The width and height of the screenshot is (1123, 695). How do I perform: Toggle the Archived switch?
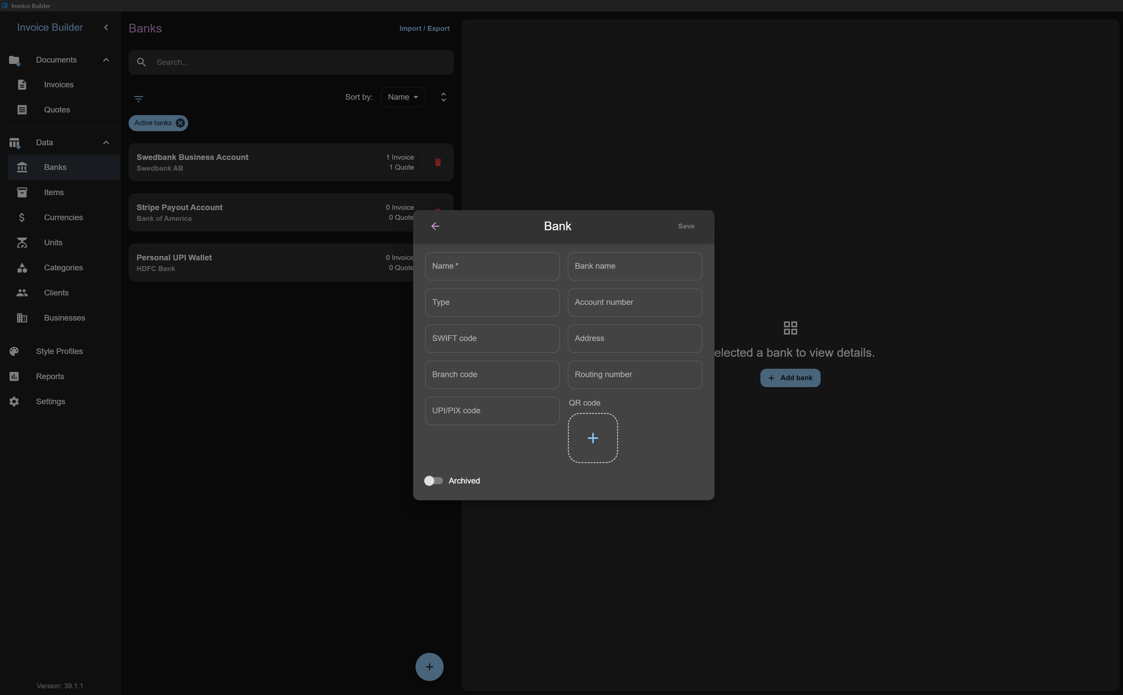pos(433,481)
